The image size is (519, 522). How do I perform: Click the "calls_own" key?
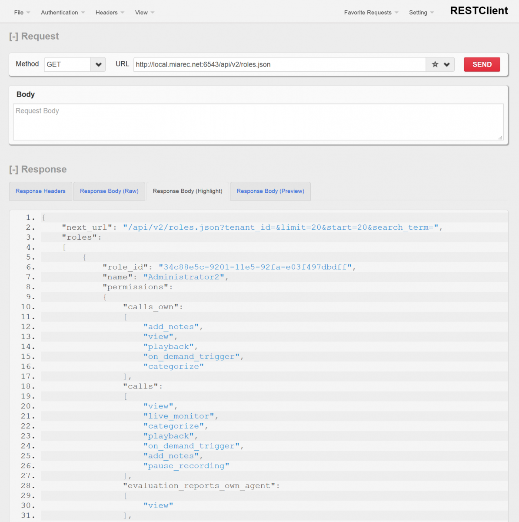151,307
